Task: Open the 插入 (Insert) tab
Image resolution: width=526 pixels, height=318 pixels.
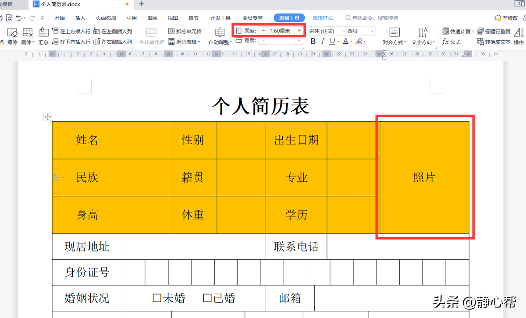Action: 80,18
